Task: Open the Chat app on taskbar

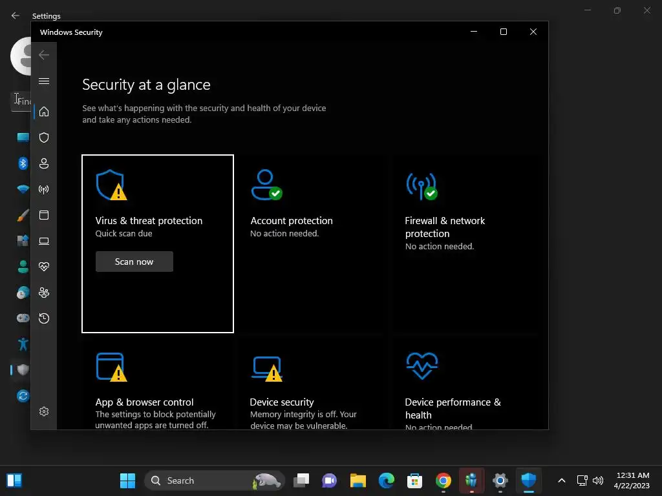Action: (329, 480)
